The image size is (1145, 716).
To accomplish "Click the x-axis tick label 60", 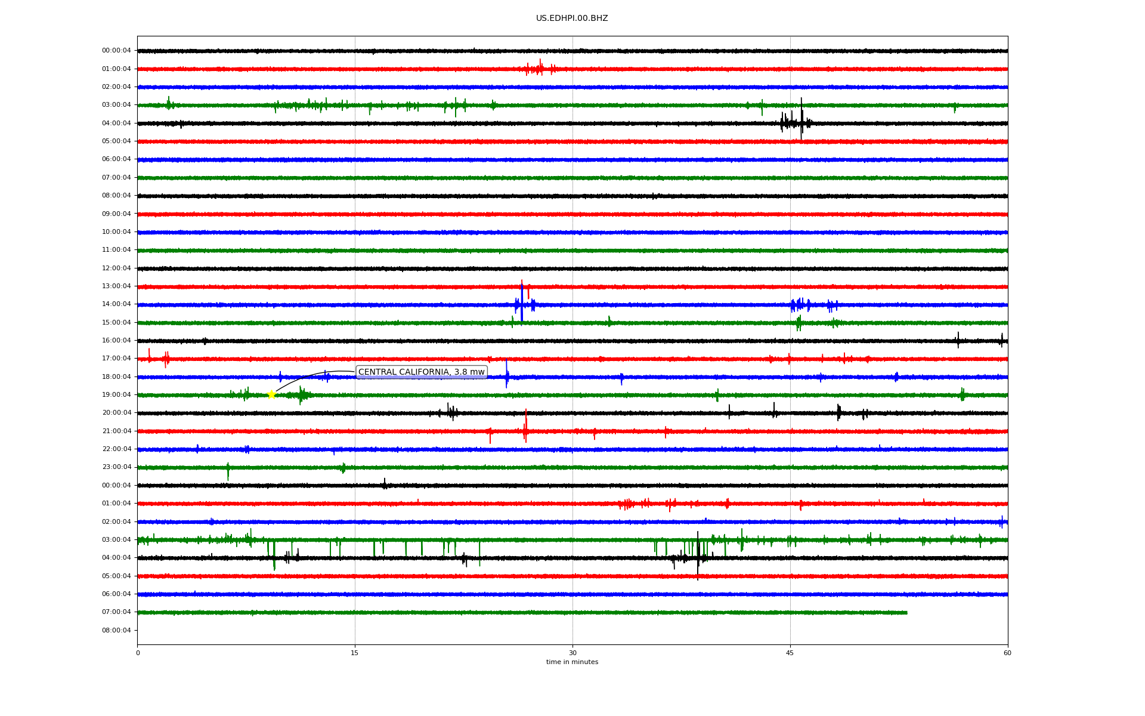I will click(x=1007, y=653).
